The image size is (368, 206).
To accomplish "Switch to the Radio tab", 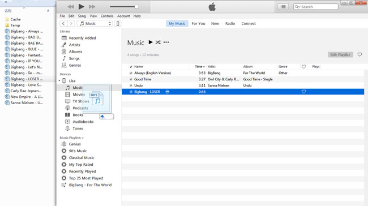I will coord(230,23).
